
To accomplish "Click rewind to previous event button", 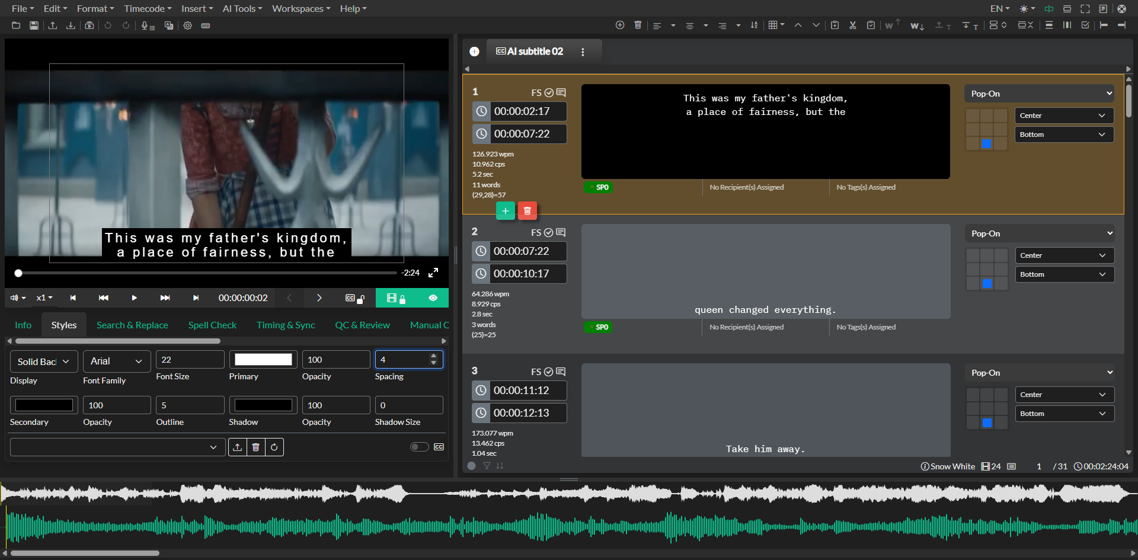I will coord(103,297).
